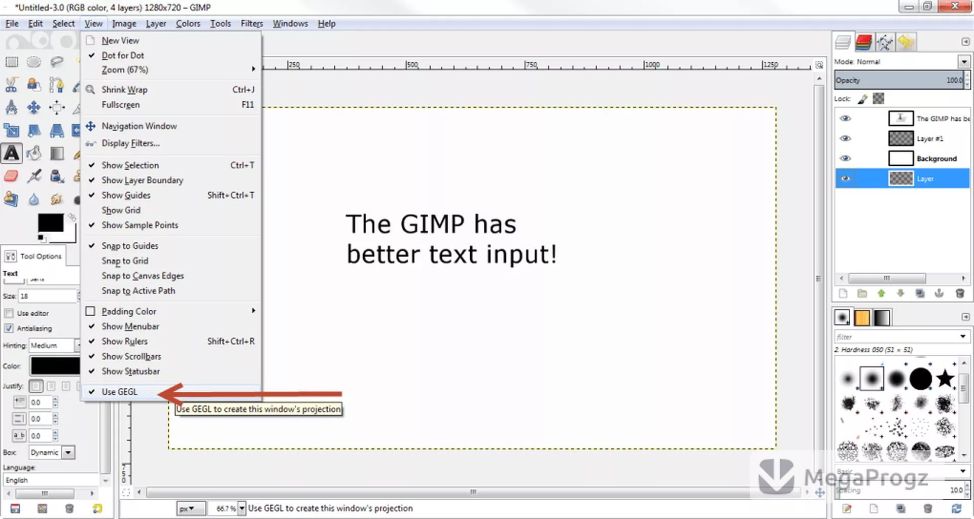Viewport: 974px width, 519px height.
Task: Choose Navigation Window menu item
Action: (x=171, y=126)
